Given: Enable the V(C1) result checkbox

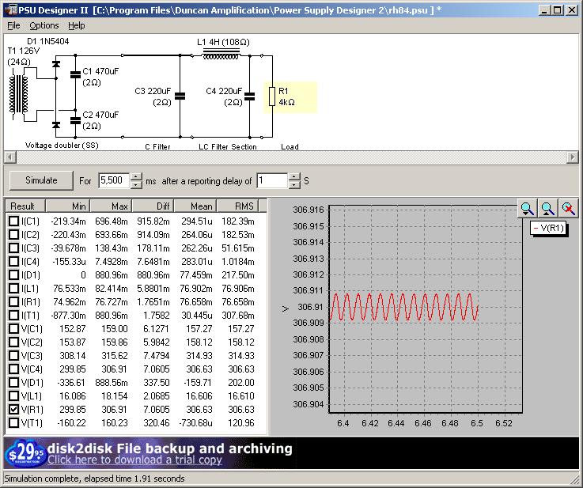Looking at the screenshot, I should tap(13, 328).
